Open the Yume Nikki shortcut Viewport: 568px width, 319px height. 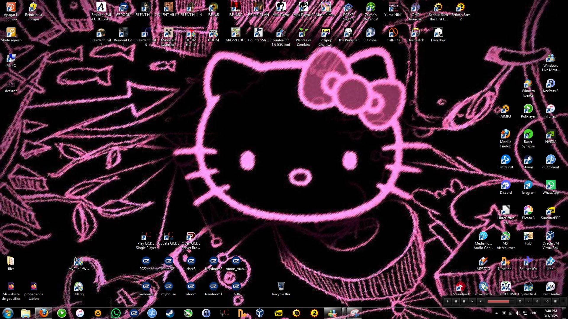point(393,9)
